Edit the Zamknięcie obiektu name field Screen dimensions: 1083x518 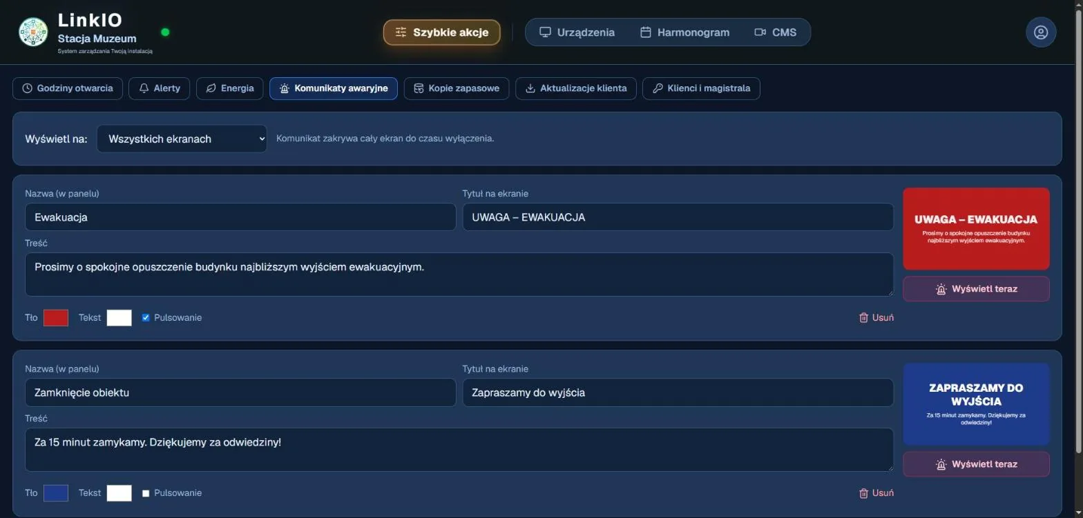click(240, 392)
